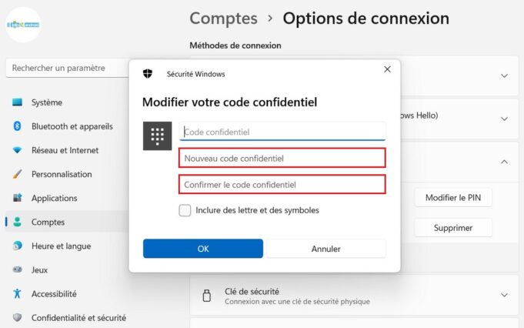The height and width of the screenshot is (328, 524).
Task: Click the Système icon in sidebar
Action: click(17, 102)
